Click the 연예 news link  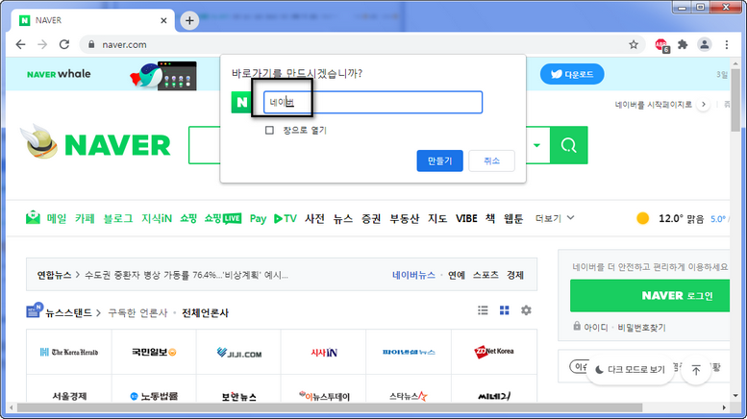457,275
